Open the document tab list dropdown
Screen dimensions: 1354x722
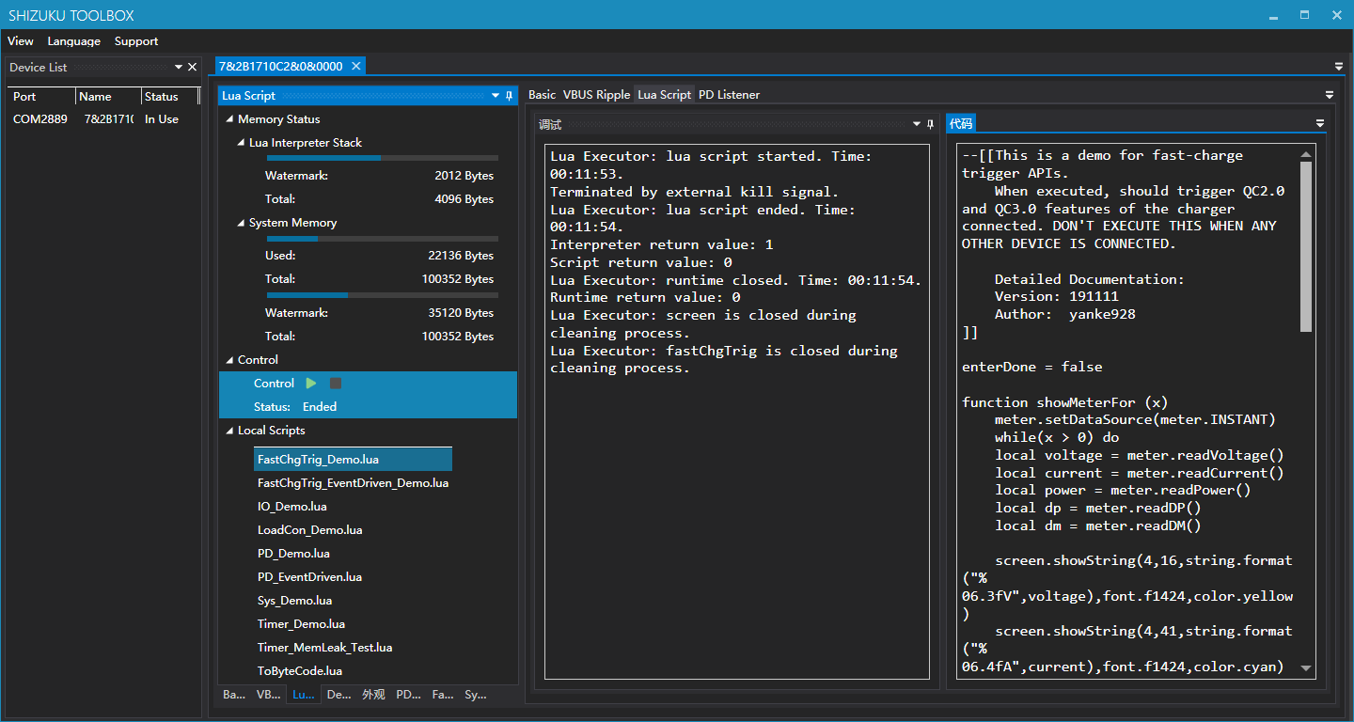coord(1339,67)
